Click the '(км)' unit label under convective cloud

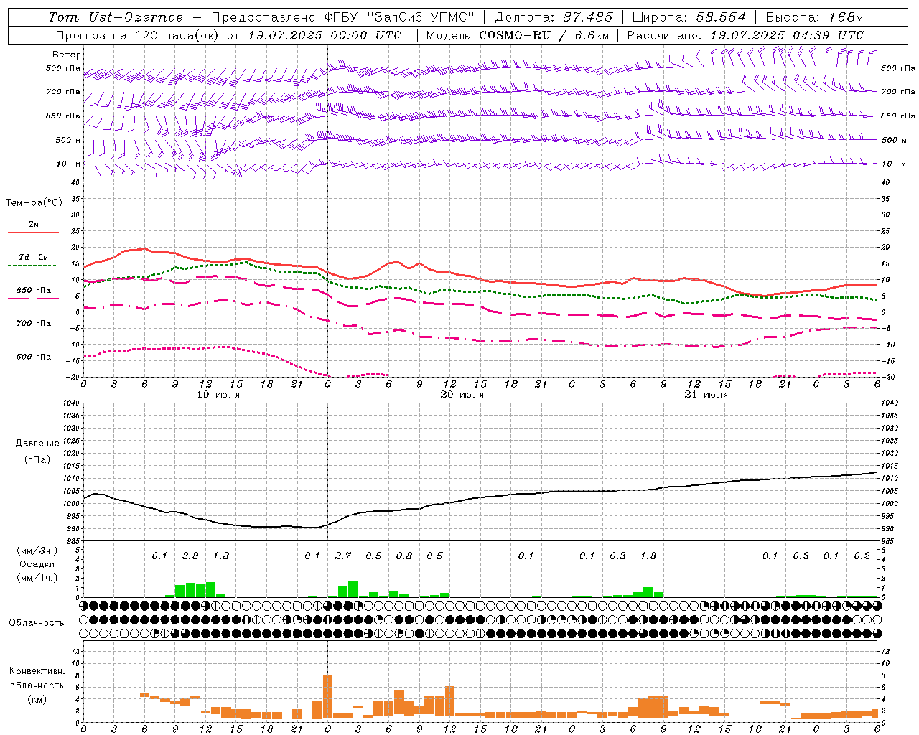click(37, 698)
